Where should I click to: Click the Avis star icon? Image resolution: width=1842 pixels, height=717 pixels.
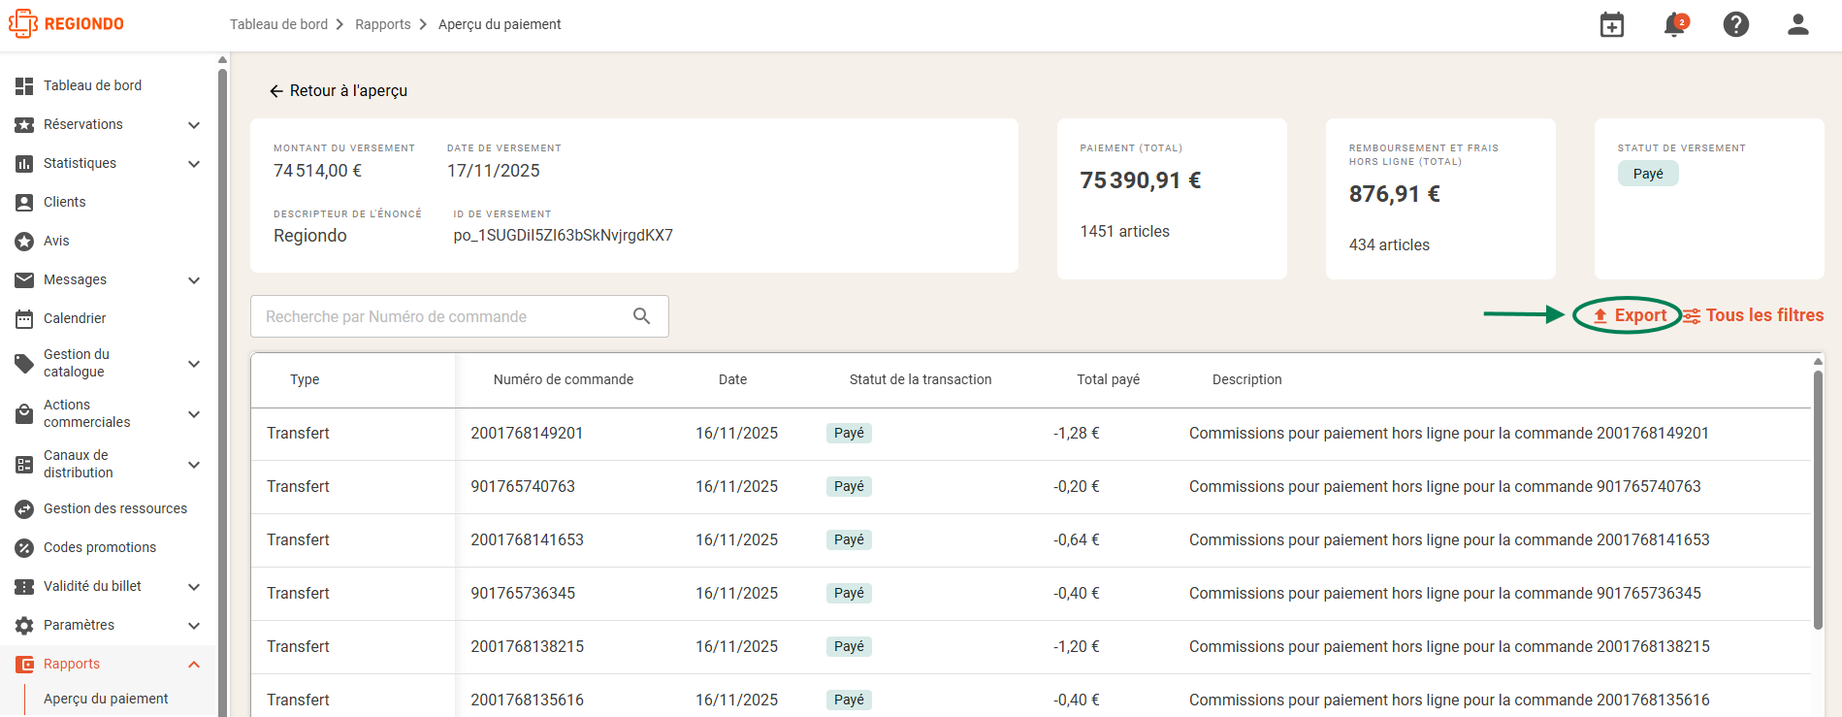24,241
